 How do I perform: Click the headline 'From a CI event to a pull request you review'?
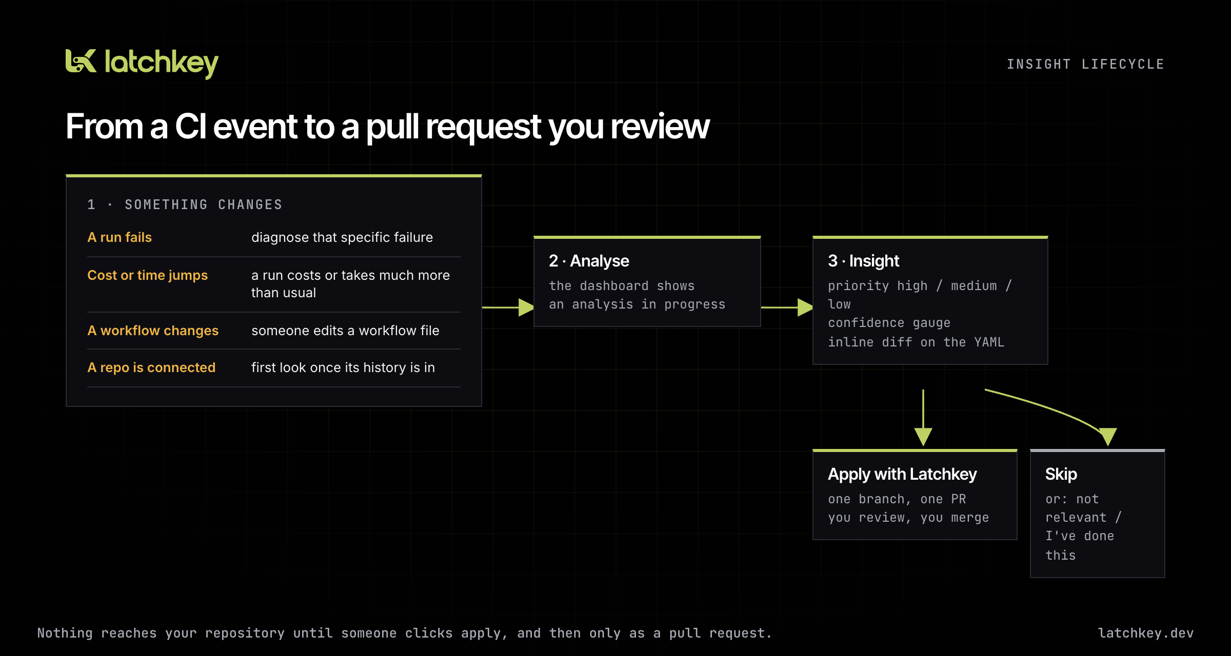(x=387, y=126)
